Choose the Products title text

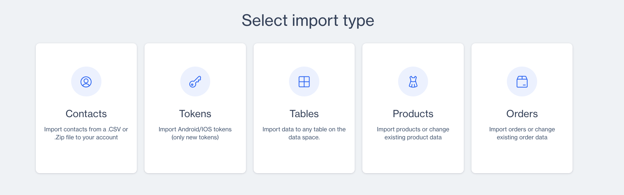pos(413,114)
